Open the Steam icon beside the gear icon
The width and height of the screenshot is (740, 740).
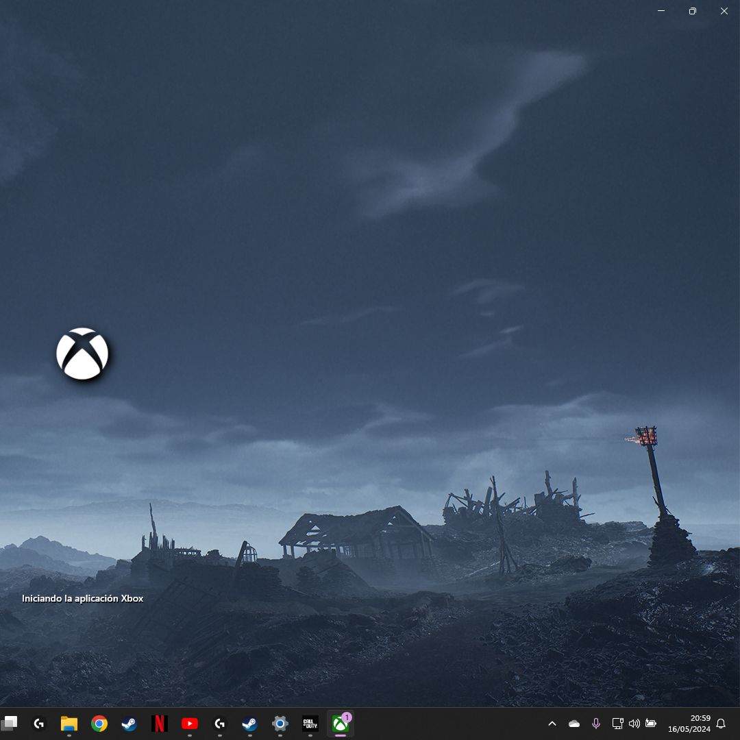[249, 723]
